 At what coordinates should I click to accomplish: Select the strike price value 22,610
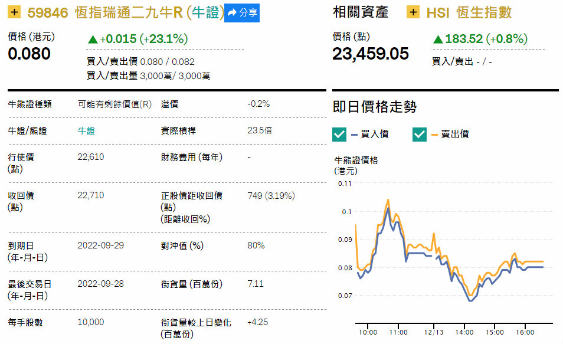pyautogui.click(x=91, y=157)
